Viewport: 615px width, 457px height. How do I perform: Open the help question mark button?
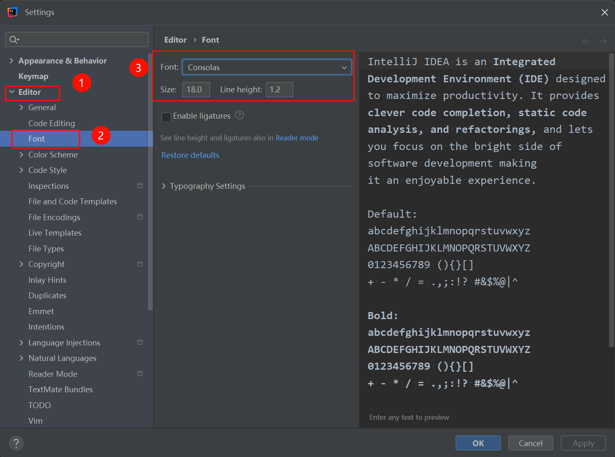[x=16, y=443]
